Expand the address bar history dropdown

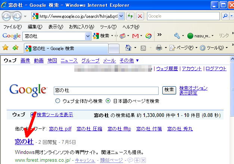click(x=121, y=16)
